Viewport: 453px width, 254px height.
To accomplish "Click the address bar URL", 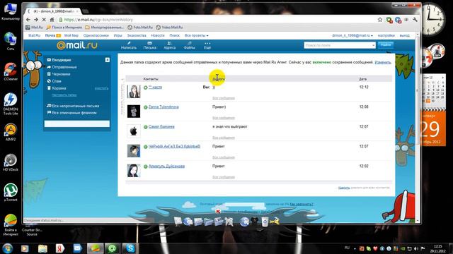I will pos(98,20).
